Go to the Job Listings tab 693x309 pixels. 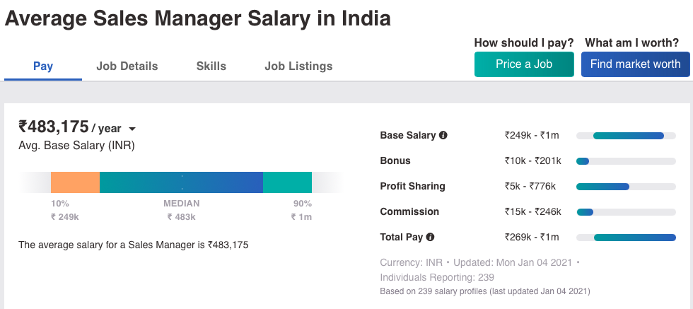click(x=298, y=66)
